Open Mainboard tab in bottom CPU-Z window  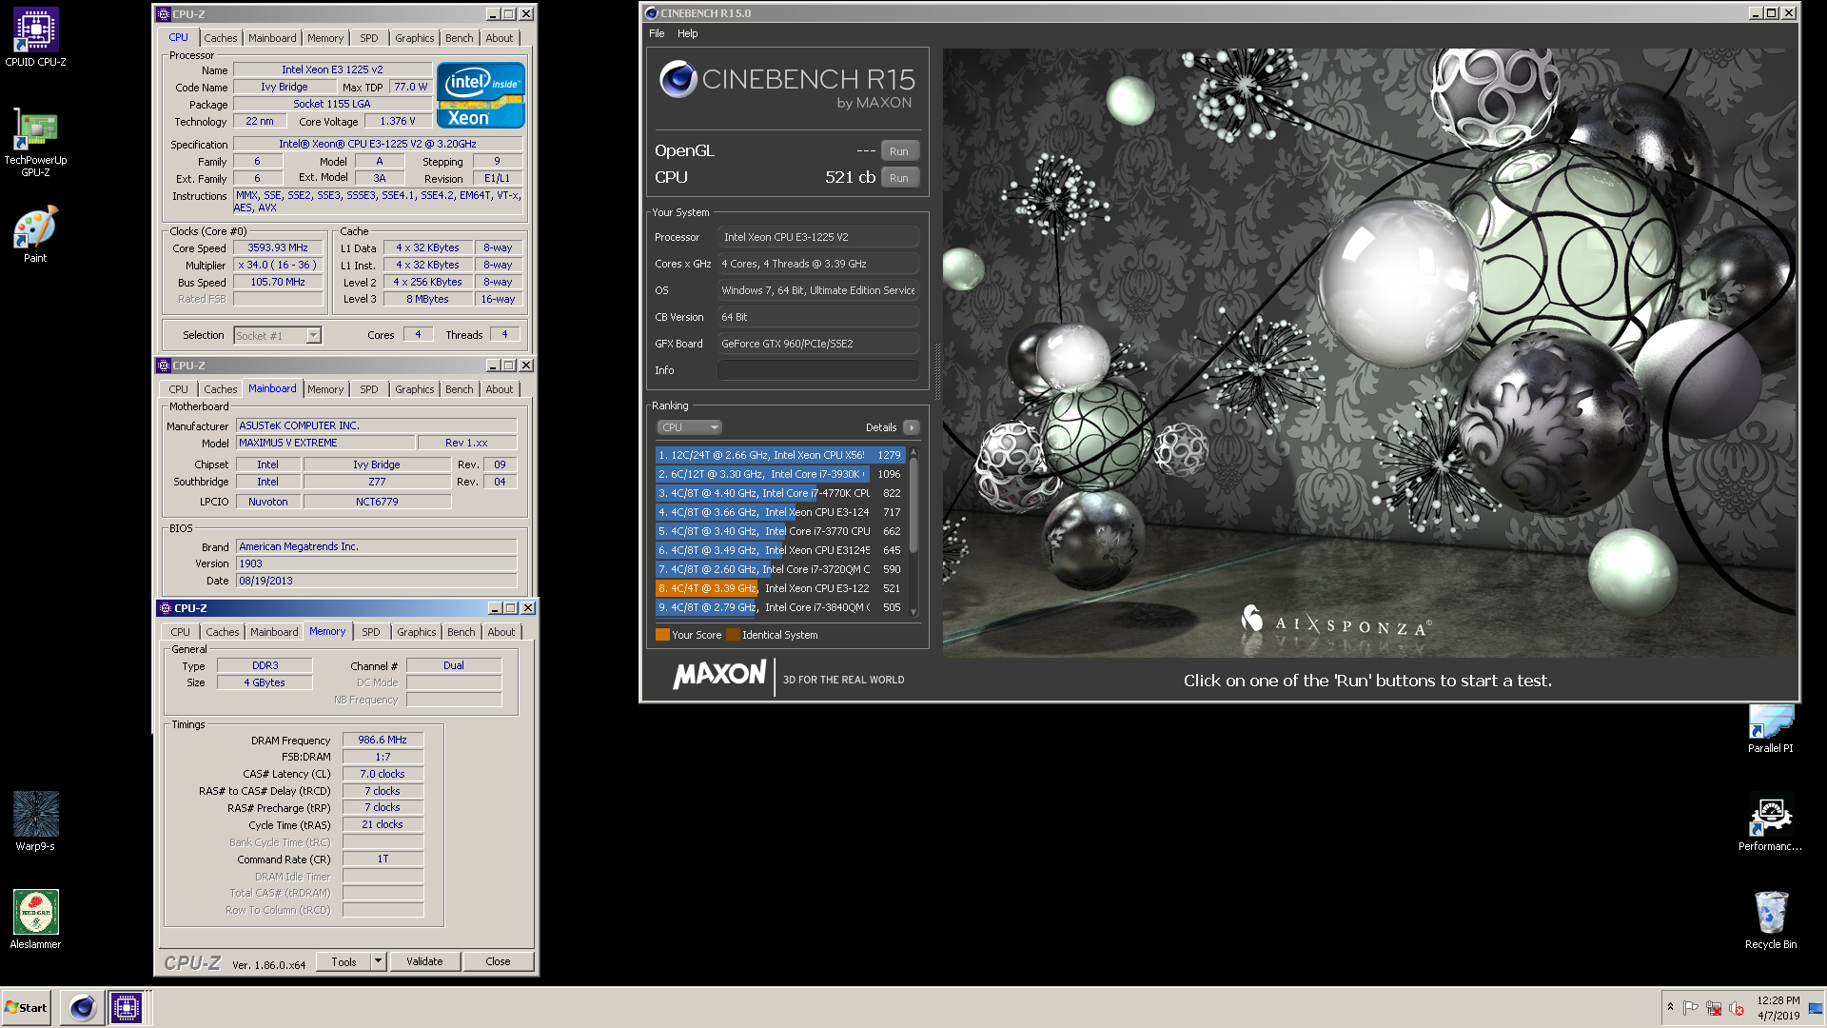click(x=274, y=632)
